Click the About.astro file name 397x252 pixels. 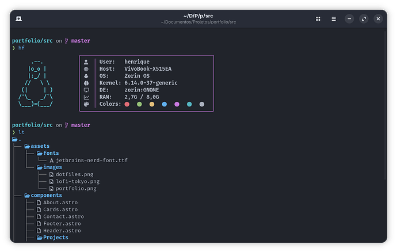click(60, 203)
